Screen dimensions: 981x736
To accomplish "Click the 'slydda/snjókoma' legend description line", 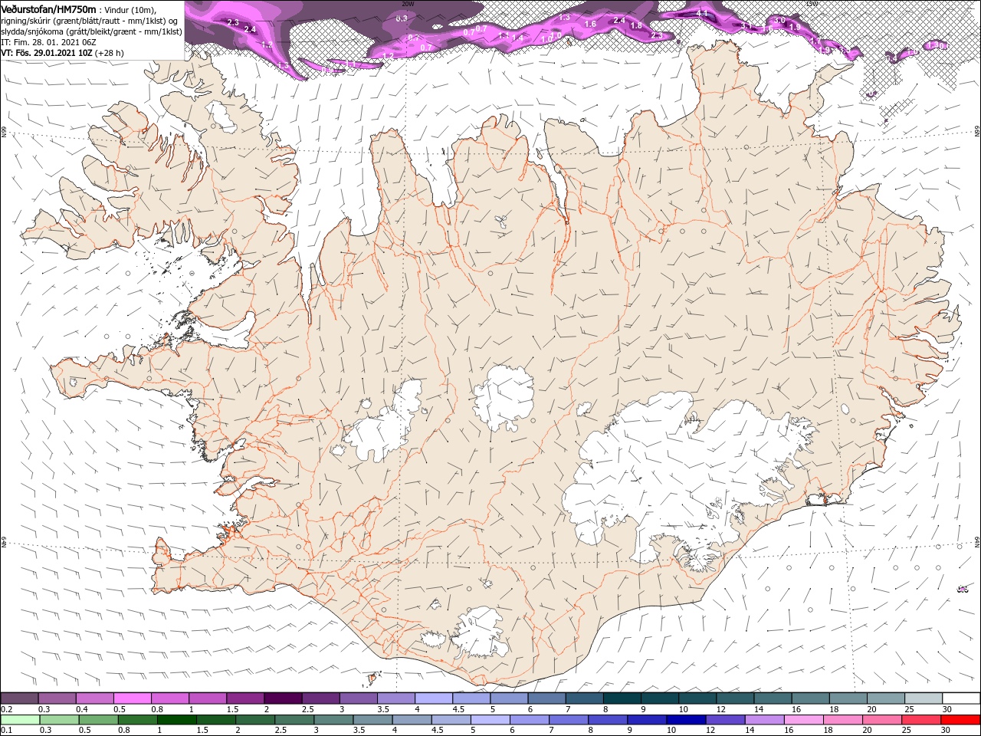I will pos(91,31).
